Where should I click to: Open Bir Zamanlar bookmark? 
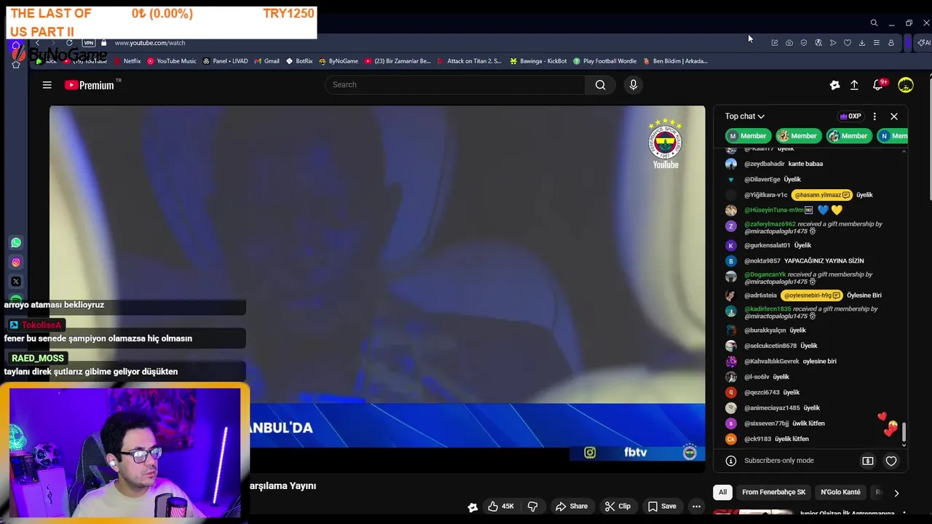pos(398,61)
